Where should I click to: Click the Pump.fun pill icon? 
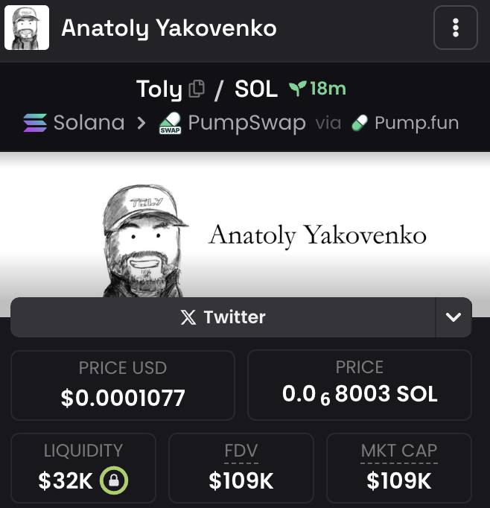pyautogui.click(x=360, y=122)
